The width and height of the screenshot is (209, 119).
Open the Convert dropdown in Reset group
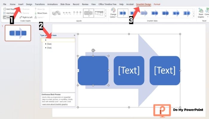click(x=207, y=13)
